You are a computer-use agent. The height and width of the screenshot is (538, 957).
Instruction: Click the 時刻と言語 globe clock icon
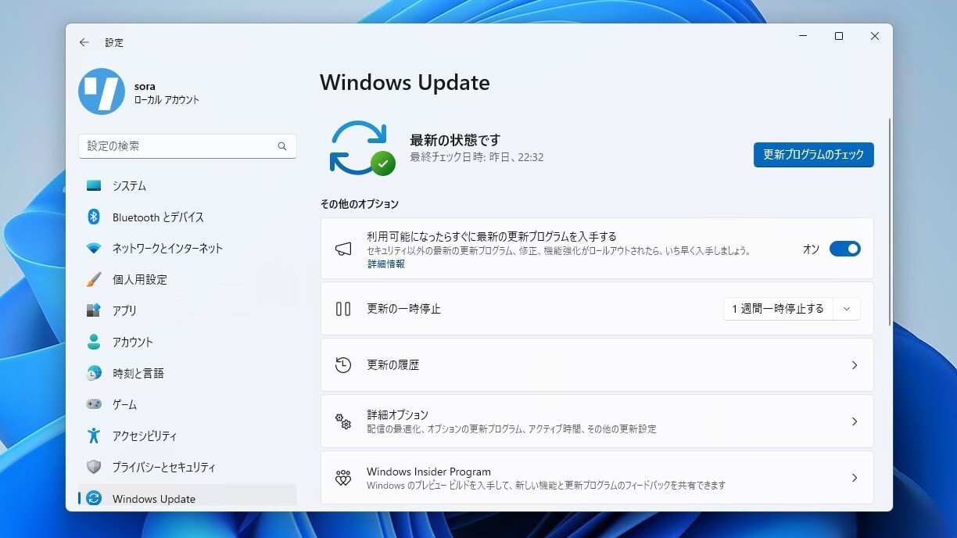click(94, 374)
